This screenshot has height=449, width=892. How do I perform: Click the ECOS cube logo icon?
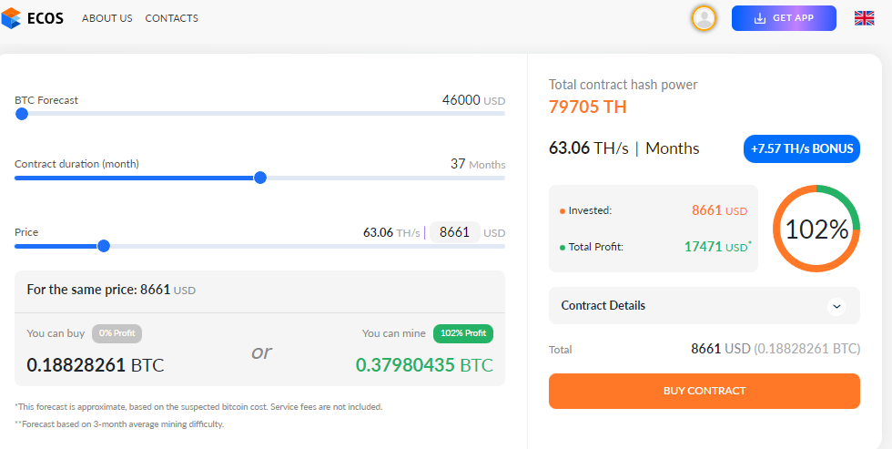[11, 18]
